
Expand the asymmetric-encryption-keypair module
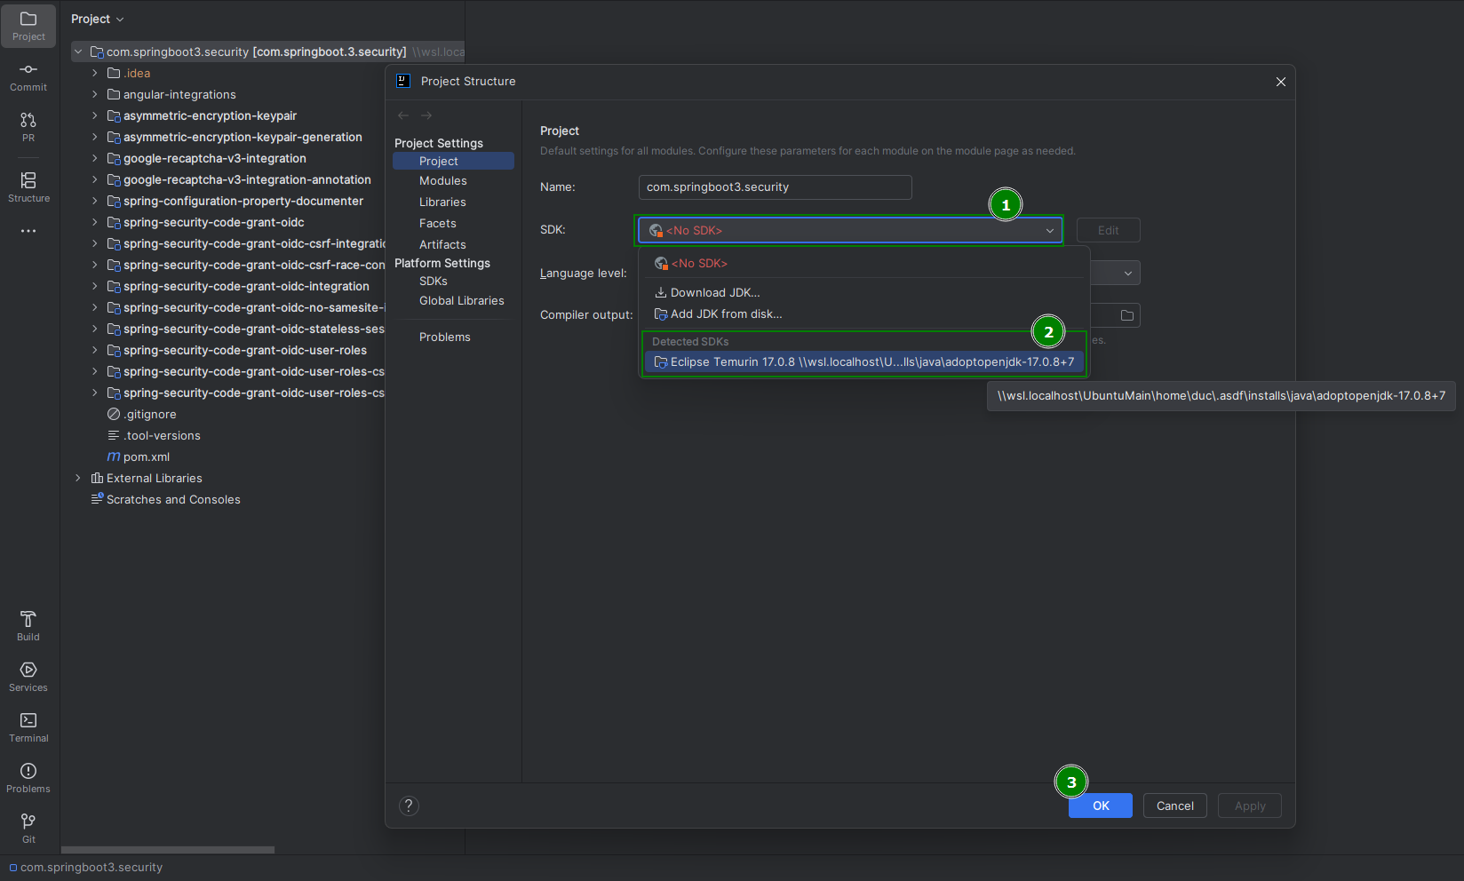95,115
